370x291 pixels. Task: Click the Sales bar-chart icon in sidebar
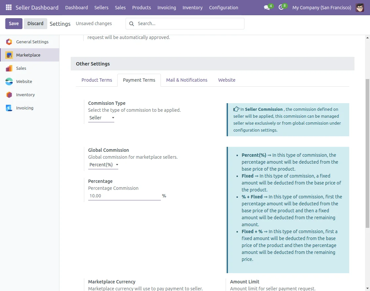pyautogui.click(x=9, y=68)
